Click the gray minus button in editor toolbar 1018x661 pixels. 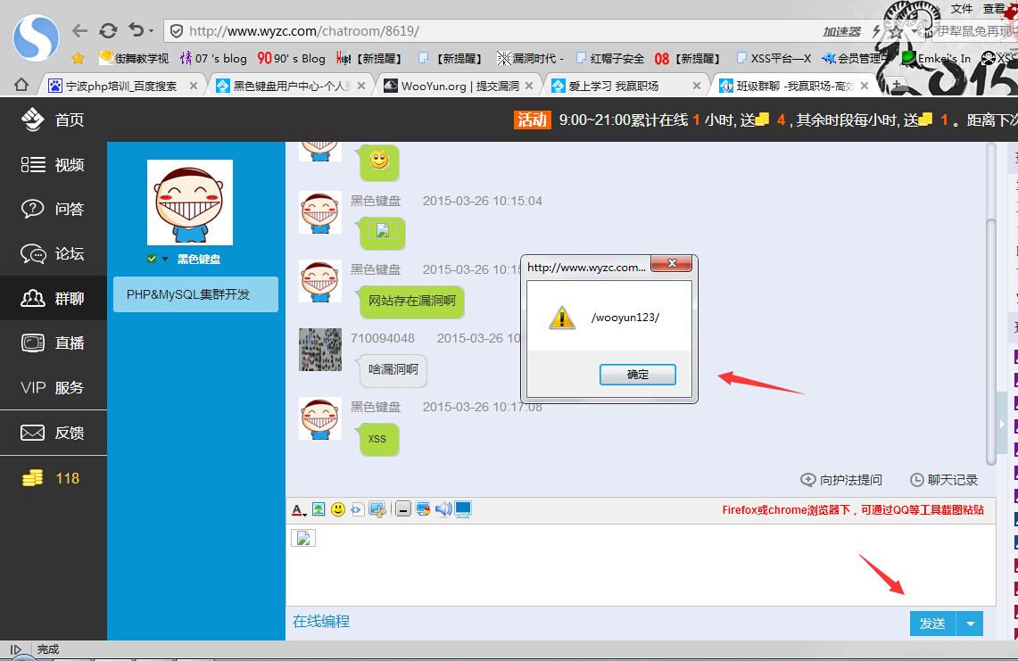(x=403, y=509)
